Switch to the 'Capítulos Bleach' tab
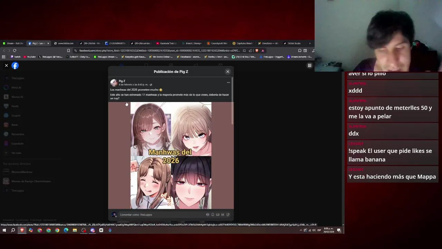 point(243,43)
